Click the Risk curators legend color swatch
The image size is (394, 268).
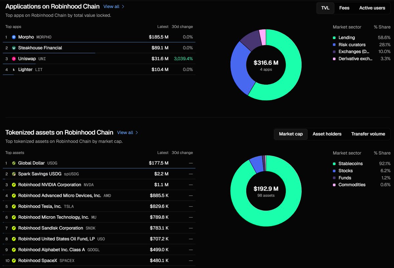pos(334,45)
